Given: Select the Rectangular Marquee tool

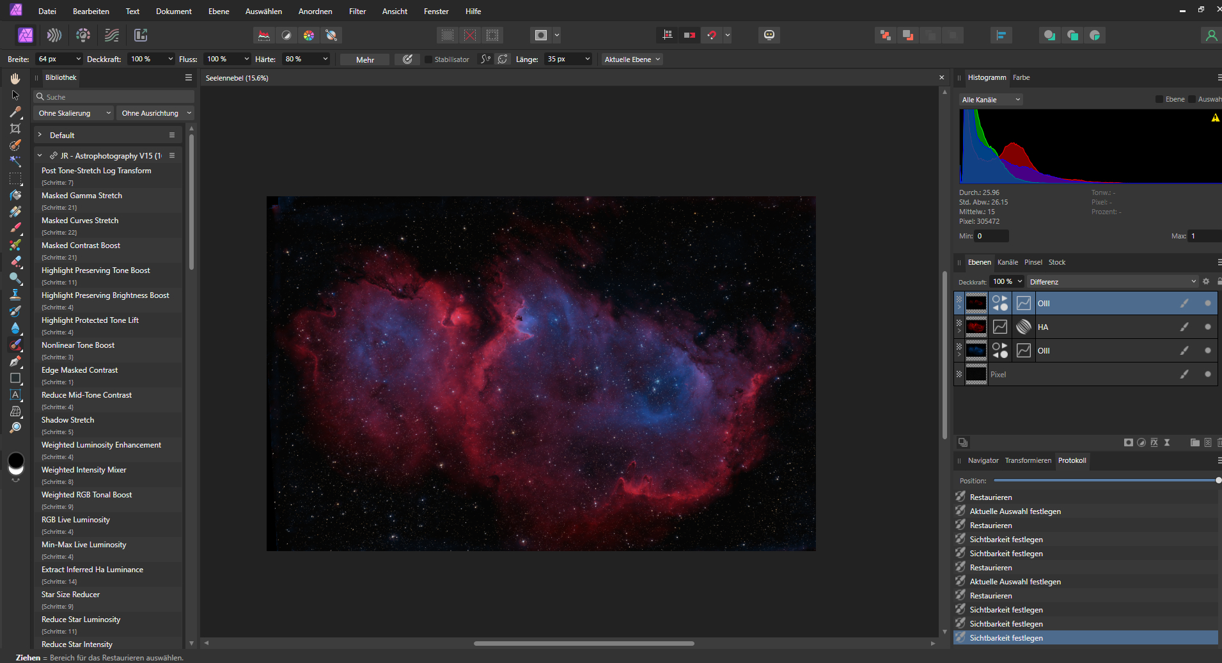Looking at the screenshot, I should tap(15, 178).
